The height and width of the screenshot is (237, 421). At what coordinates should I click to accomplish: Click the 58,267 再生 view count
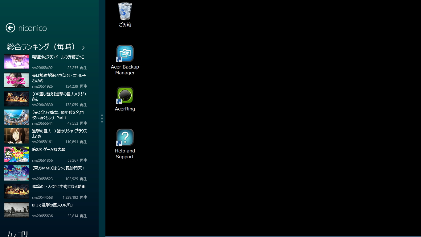(77, 160)
